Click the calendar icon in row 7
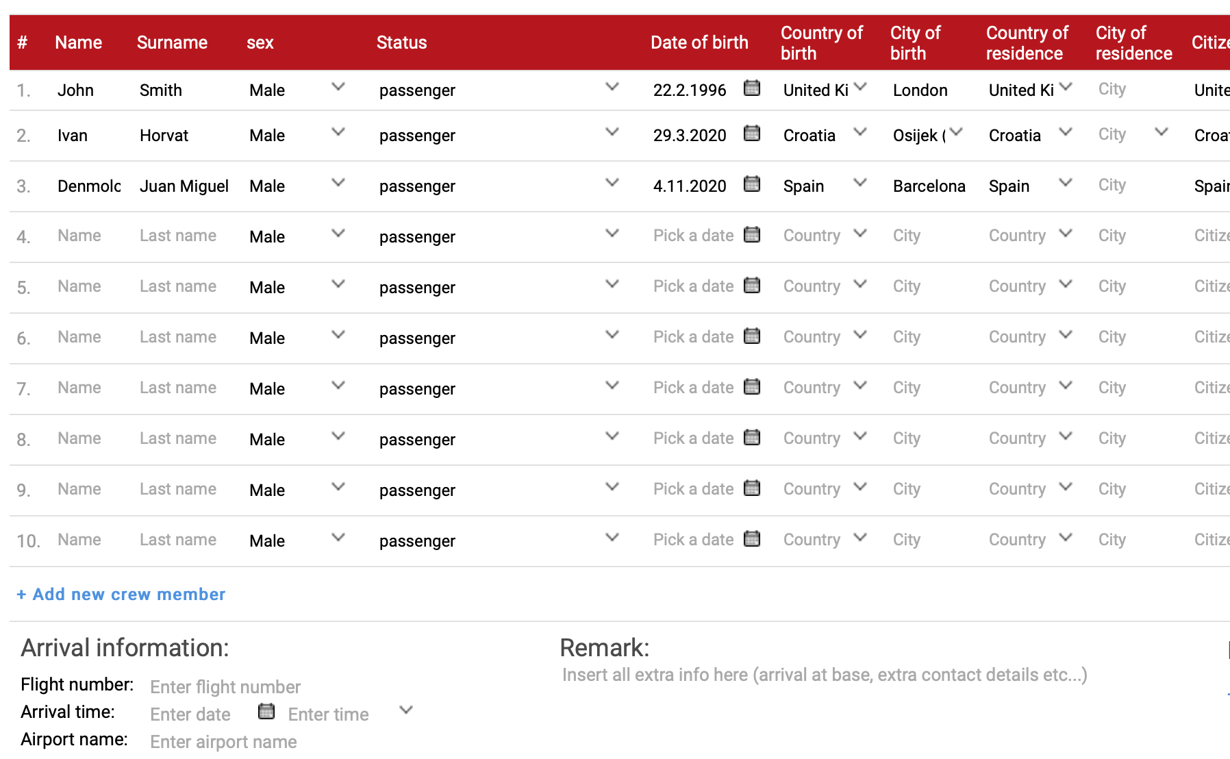The height and width of the screenshot is (759, 1230). pos(752,387)
